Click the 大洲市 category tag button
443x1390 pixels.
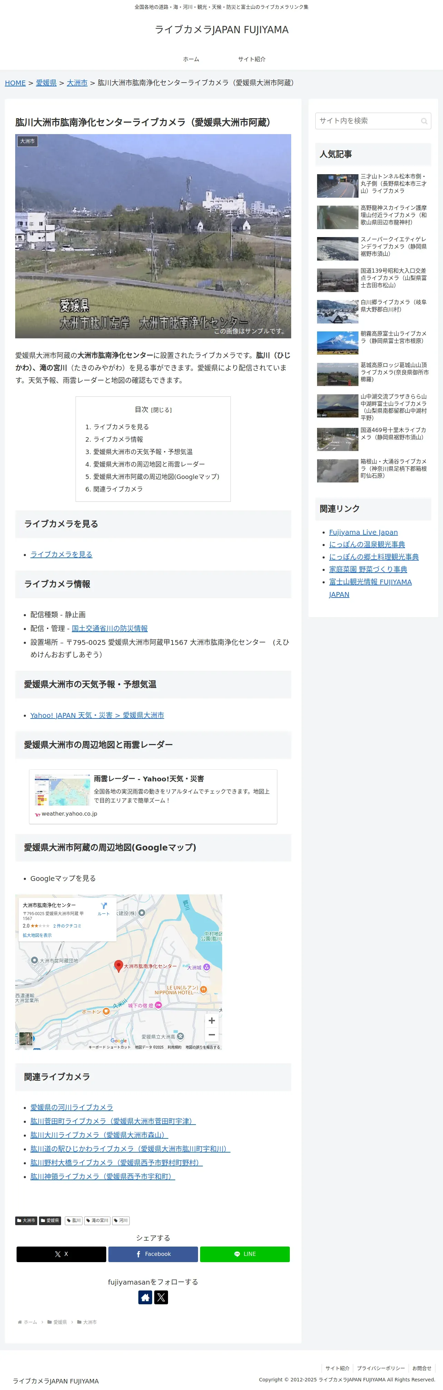pyautogui.click(x=26, y=1221)
